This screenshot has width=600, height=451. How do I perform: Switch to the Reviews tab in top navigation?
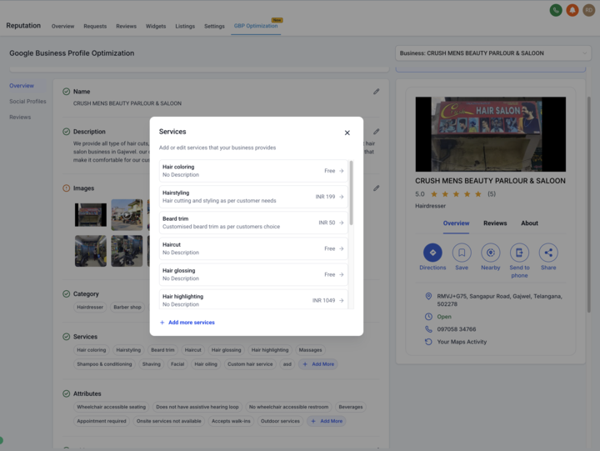(126, 26)
